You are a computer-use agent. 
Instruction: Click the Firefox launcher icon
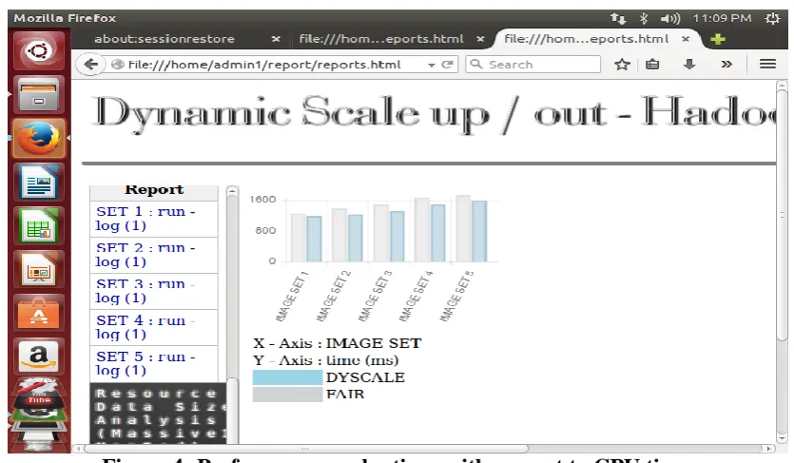39,138
